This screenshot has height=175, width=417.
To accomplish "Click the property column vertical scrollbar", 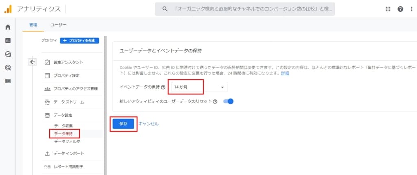I will click(105, 105).
